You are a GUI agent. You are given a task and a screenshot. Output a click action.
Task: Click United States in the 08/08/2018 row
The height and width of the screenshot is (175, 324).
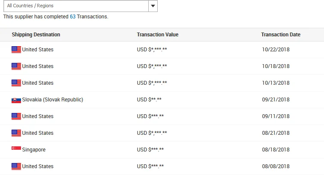click(x=38, y=166)
